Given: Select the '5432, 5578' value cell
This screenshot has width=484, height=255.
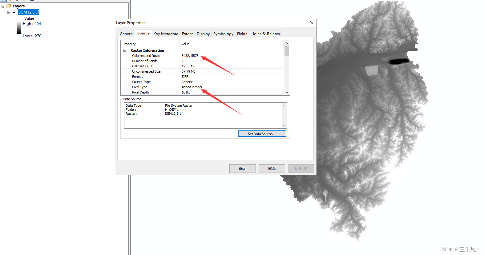Looking at the screenshot, I should coord(190,56).
